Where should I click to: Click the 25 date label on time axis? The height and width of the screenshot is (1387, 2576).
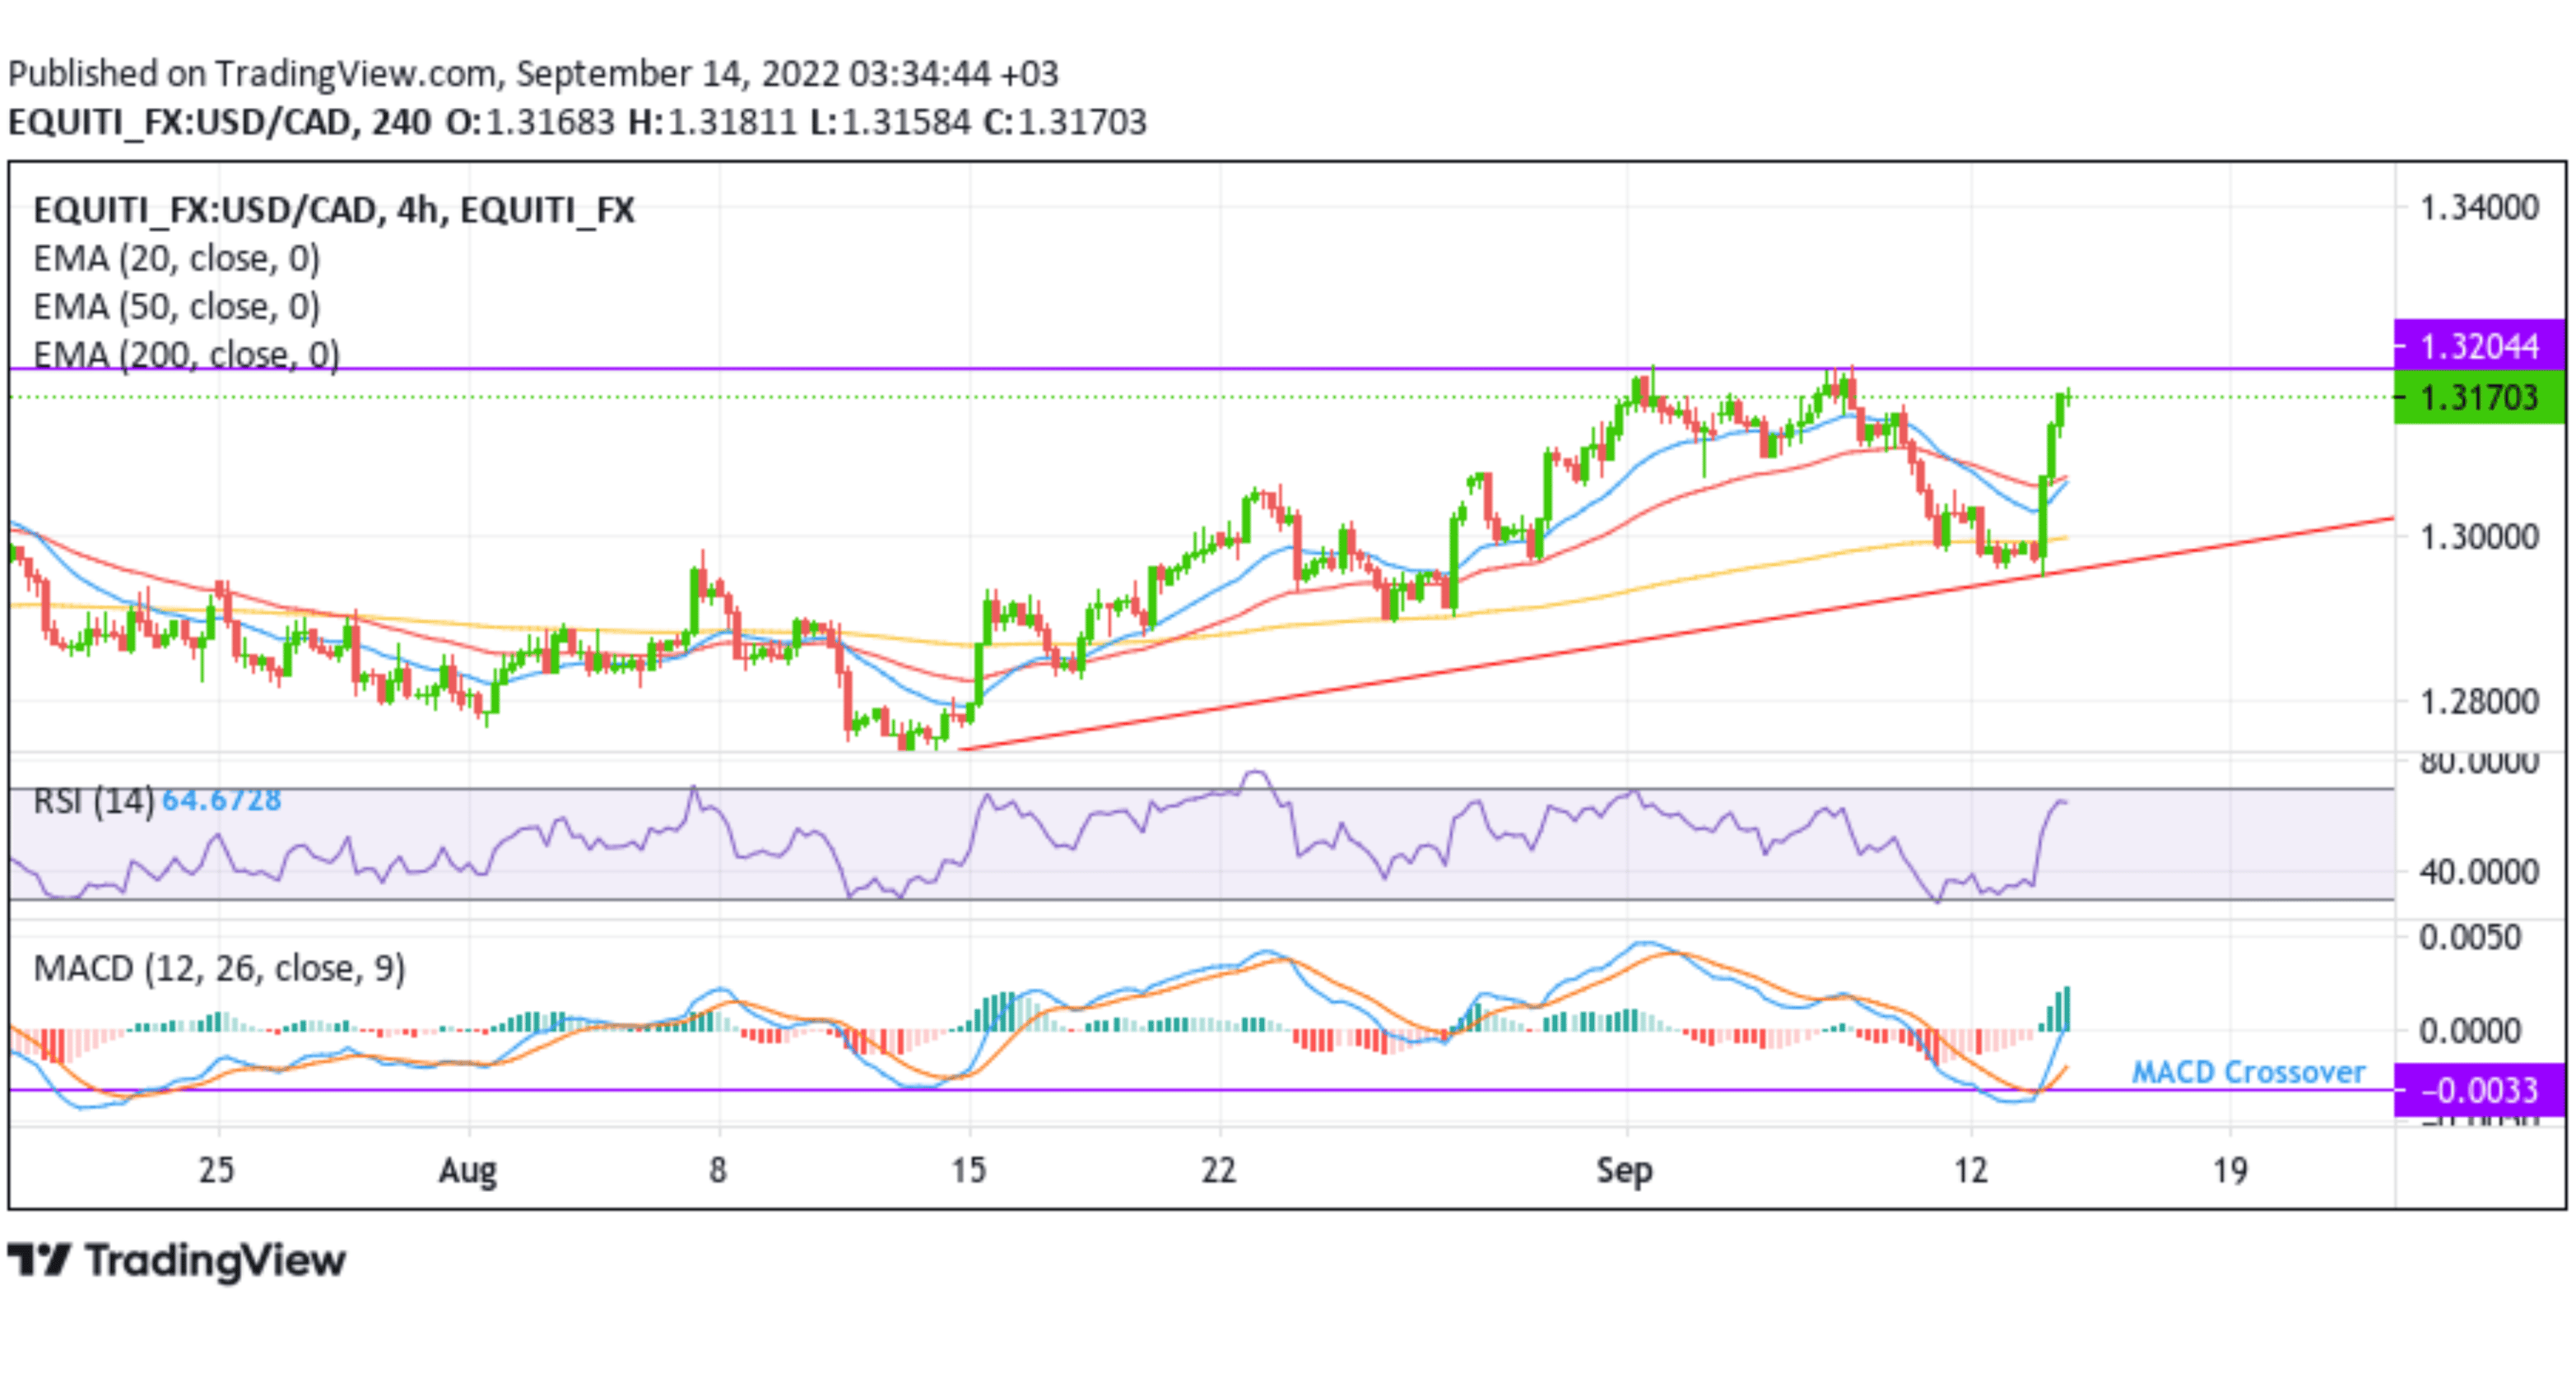pyautogui.click(x=217, y=1169)
